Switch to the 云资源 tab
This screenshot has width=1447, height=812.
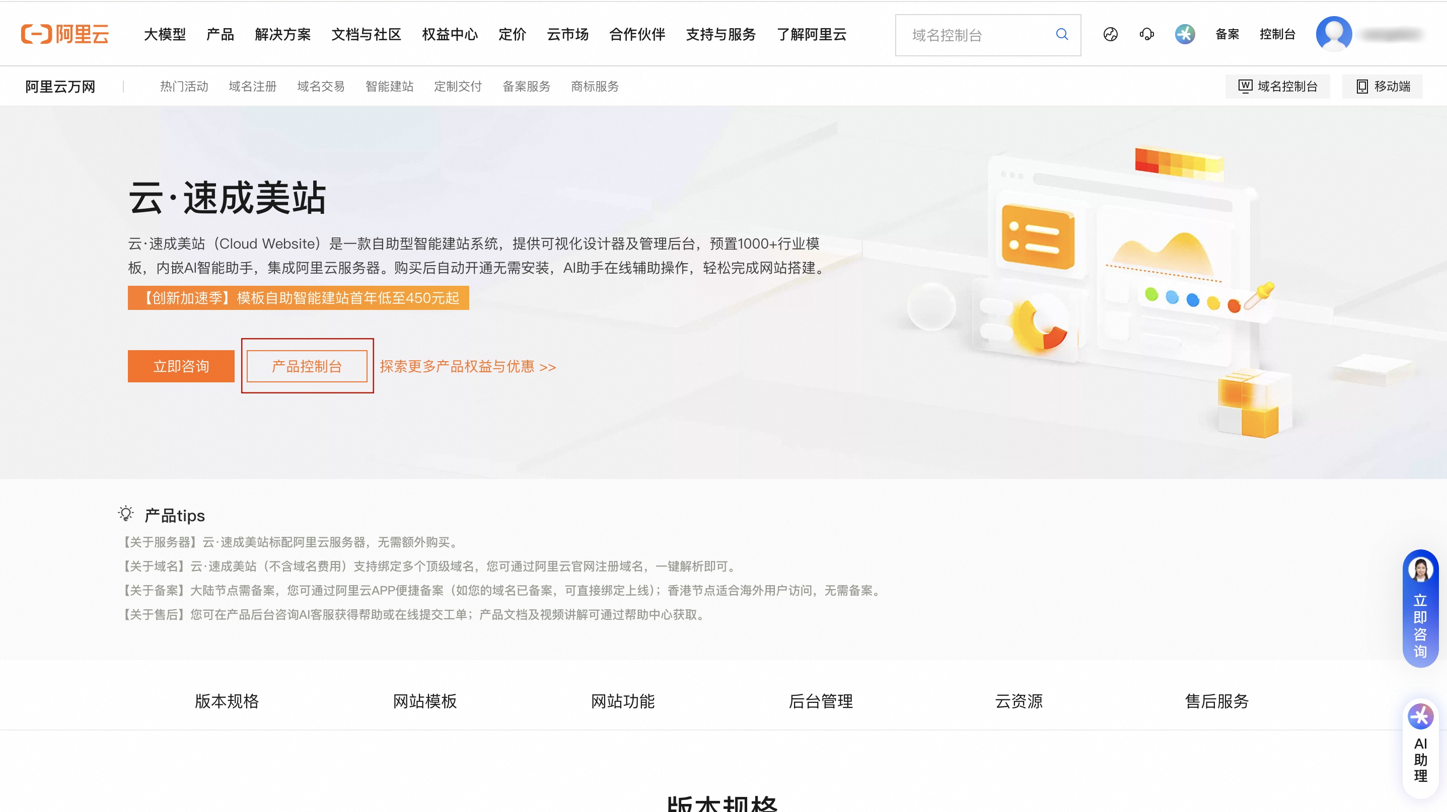(1019, 701)
